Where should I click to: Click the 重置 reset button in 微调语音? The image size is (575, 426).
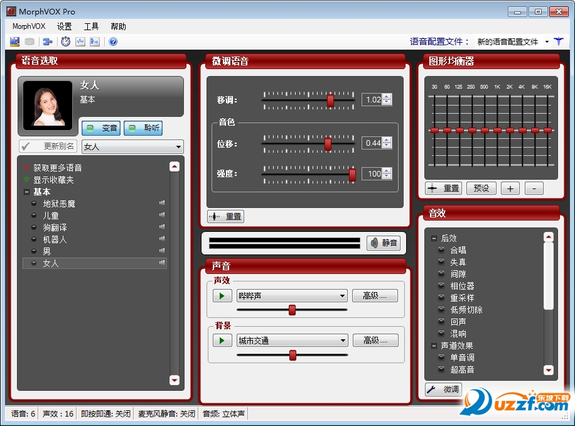point(225,216)
